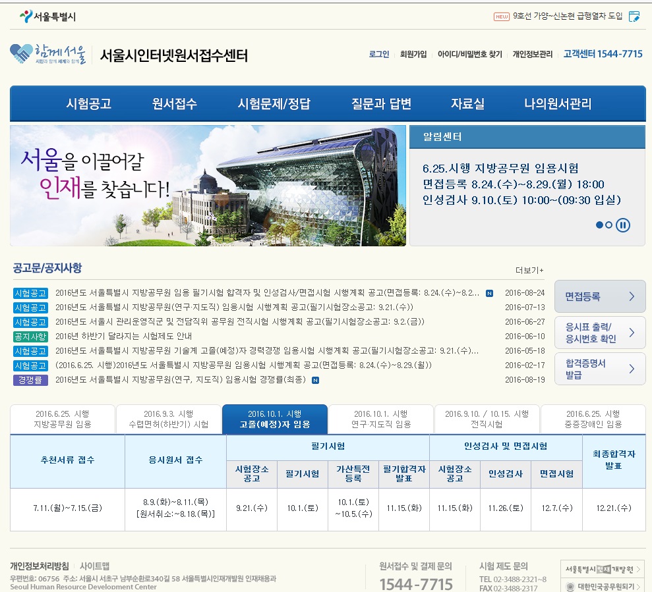652x592 pixels.
Task: Open 2016년 하반기 달라지는 시험제도 안내
Action: [x=123, y=336]
